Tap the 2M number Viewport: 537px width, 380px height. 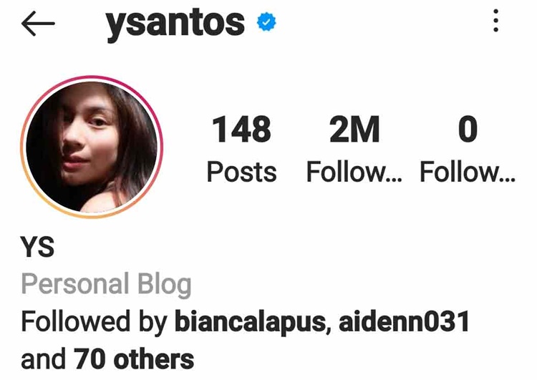354,129
